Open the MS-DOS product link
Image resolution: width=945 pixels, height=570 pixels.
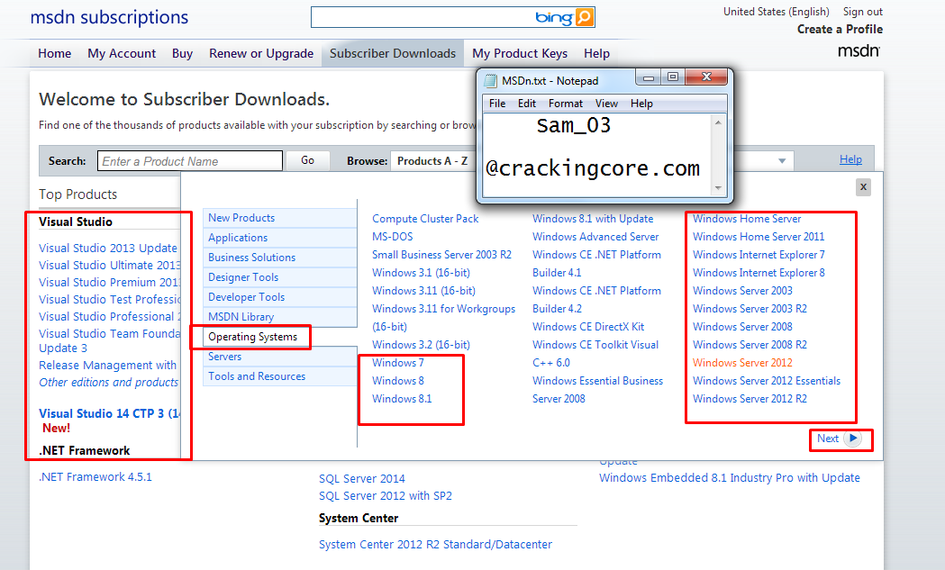(x=393, y=237)
